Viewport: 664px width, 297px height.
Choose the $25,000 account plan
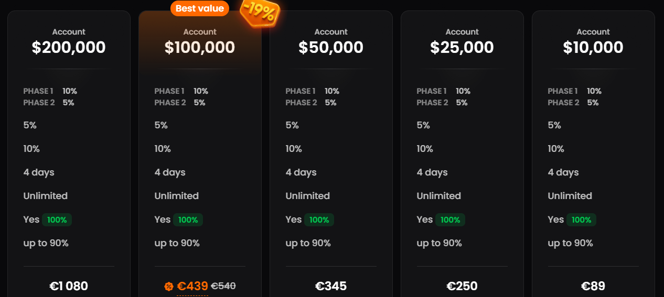462,47
